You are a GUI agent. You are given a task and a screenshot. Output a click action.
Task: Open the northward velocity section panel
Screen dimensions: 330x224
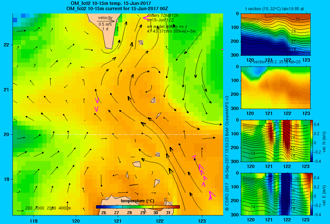(276, 141)
